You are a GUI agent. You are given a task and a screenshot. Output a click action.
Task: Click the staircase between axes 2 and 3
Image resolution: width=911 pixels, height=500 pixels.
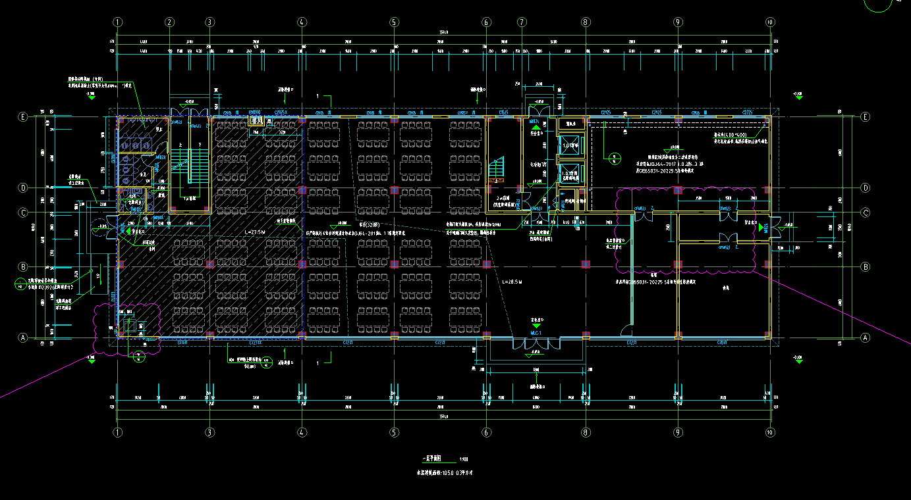[x=190, y=164]
